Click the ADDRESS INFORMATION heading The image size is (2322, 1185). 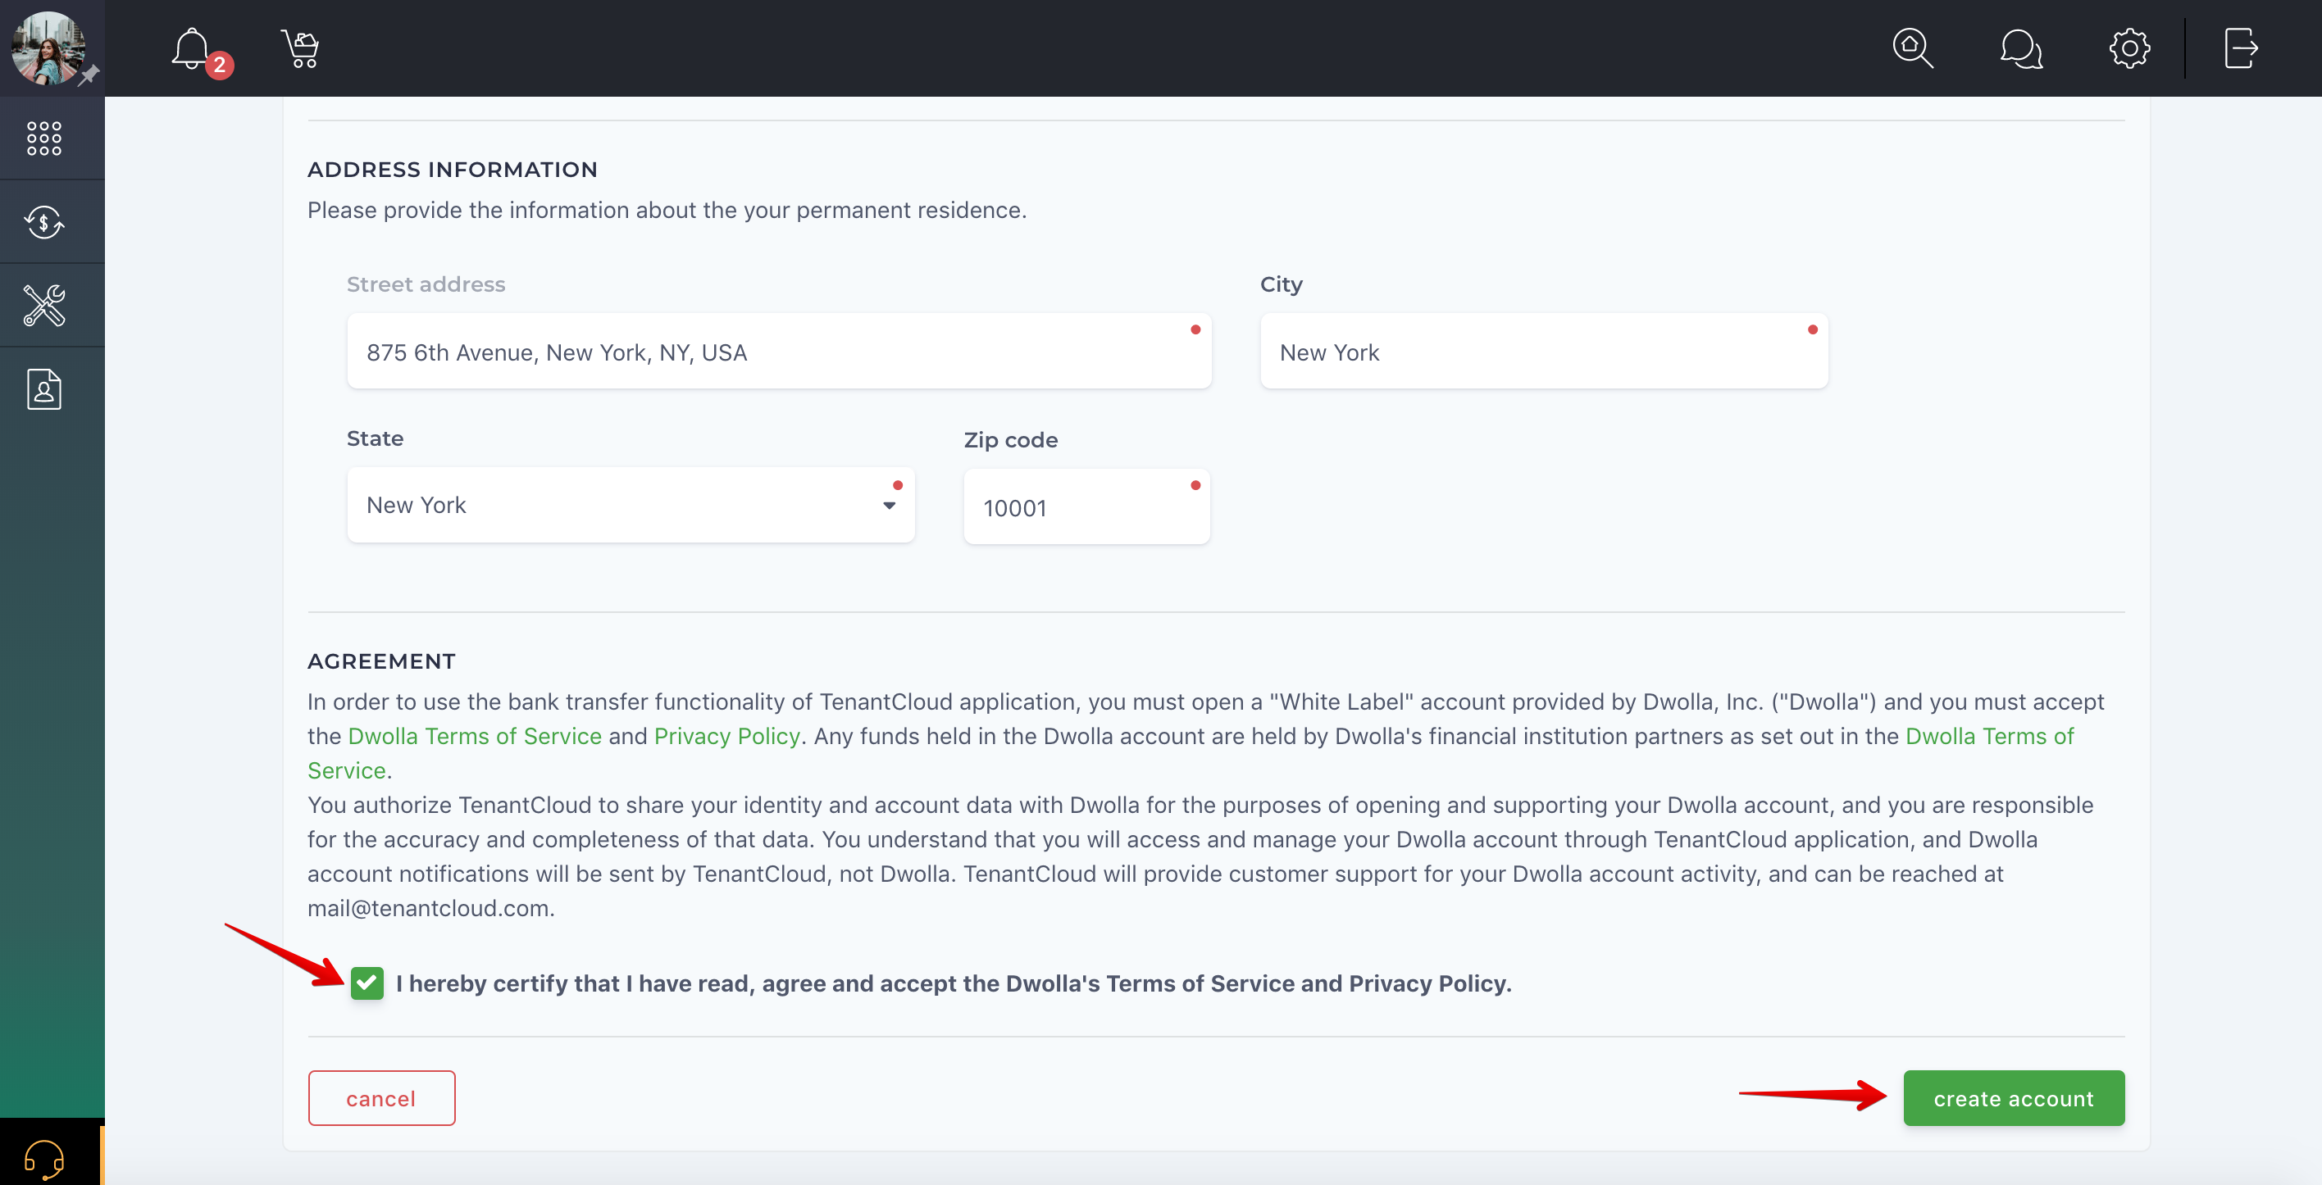(x=453, y=170)
